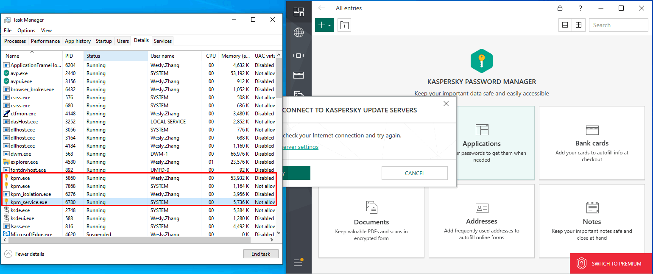This screenshot has height=274, width=653.
Task: Open the server settings link in dialog
Action: (x=300, y=147)
